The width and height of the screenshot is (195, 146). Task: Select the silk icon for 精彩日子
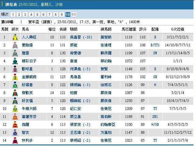pos(15,61)
